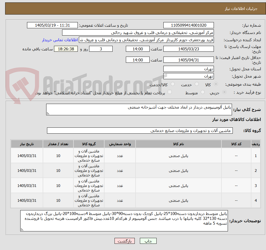Click the goods group field

coord(140,130)
